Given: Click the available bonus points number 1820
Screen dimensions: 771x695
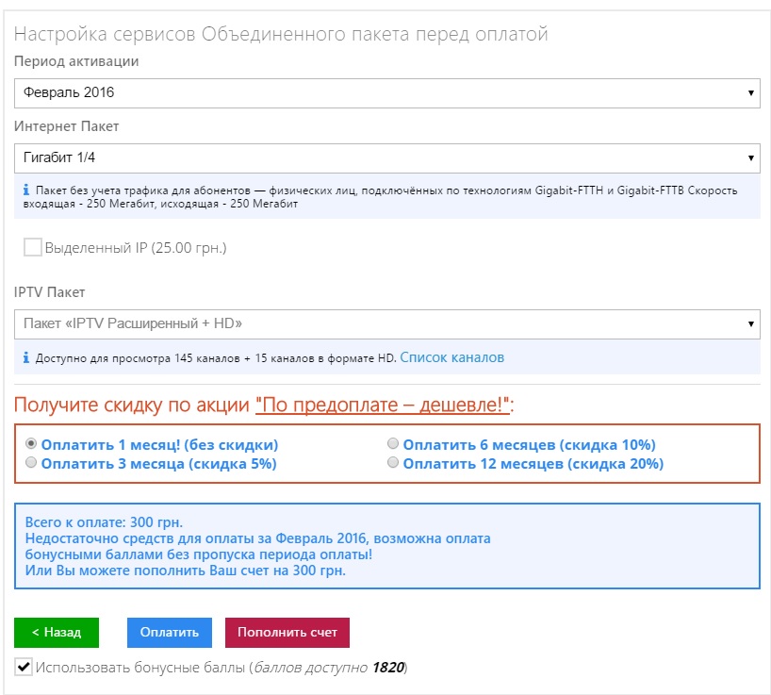Looking at the screenshot, I should tap(387, 668).
